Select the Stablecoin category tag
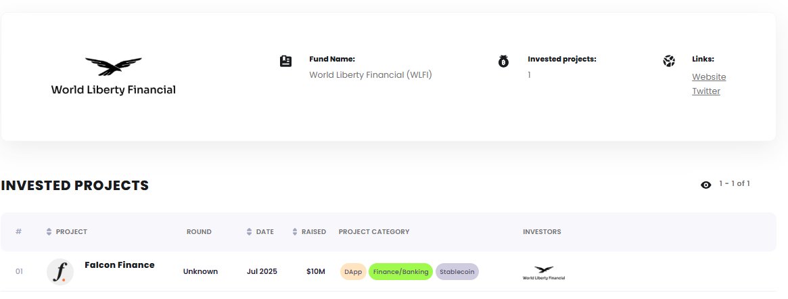The height and width of the screenshot is (299, 788). click(x=457, y=272)
